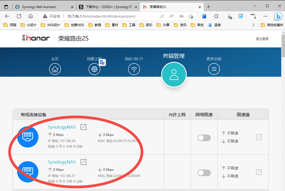
Task: Click the 终端管理 user icon
Action: coord(174,75)
